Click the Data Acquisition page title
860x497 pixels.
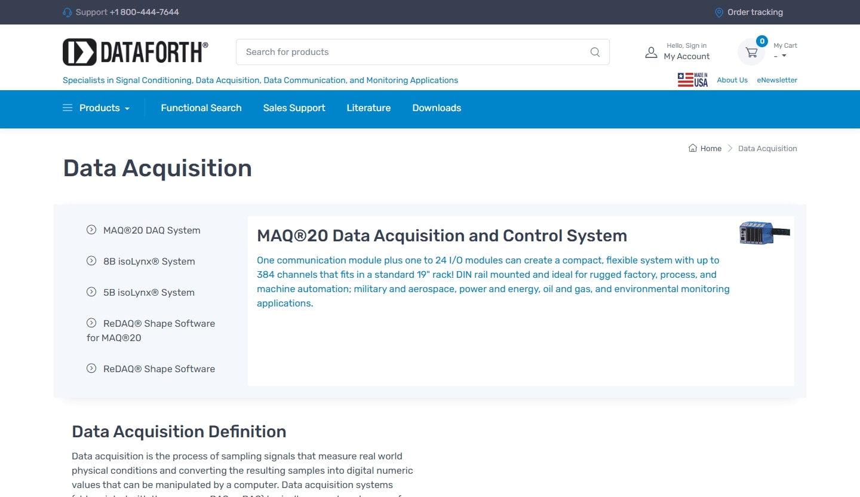pyautogui.click(x=158, y=168)
